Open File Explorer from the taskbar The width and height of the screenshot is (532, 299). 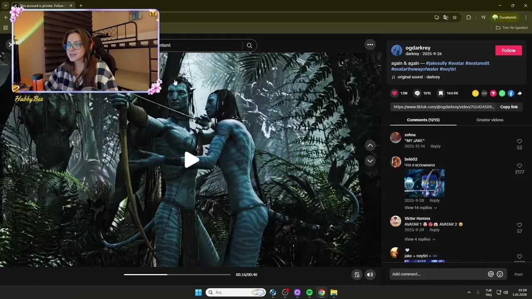334,292
